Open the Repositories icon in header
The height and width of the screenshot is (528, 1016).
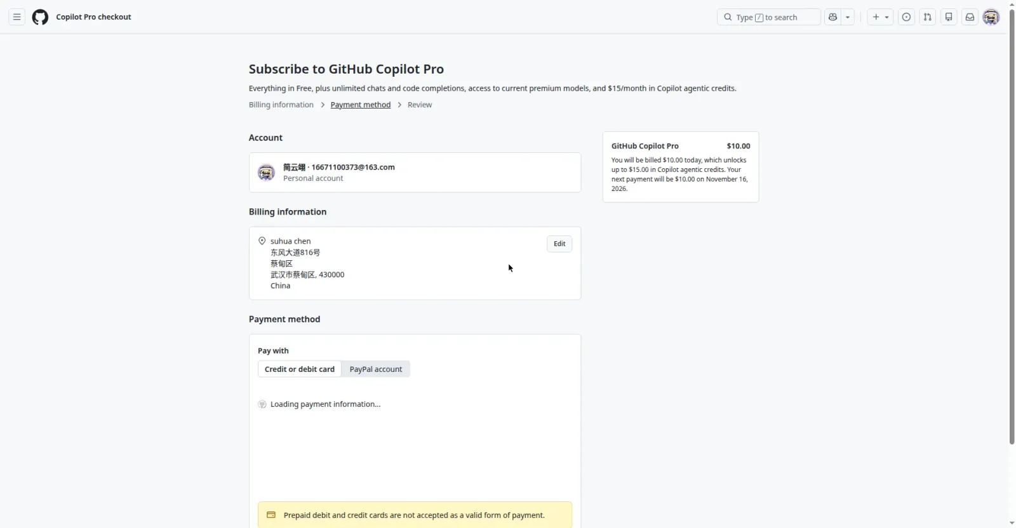[x=949, y=17]
